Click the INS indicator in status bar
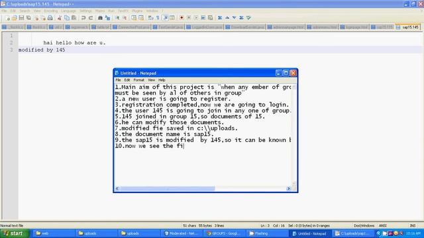 413,225
